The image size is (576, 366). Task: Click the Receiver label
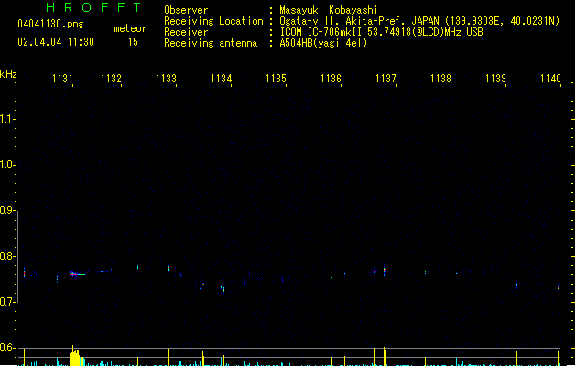pos(186,32)
